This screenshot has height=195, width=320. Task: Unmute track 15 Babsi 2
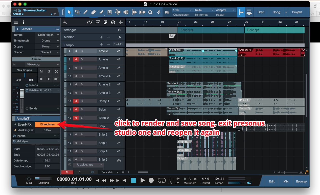(76, 118)
